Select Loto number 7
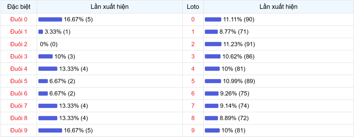354x137 pixels. tap(193, 106)
